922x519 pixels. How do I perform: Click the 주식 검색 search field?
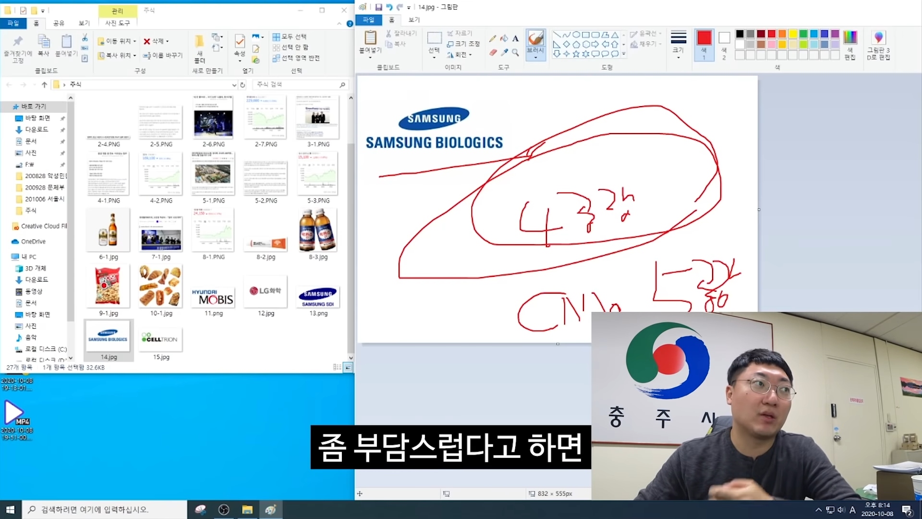tap(300, 85)
